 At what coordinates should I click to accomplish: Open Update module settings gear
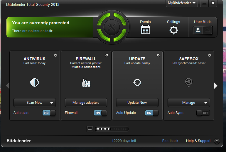pos(158,55)
